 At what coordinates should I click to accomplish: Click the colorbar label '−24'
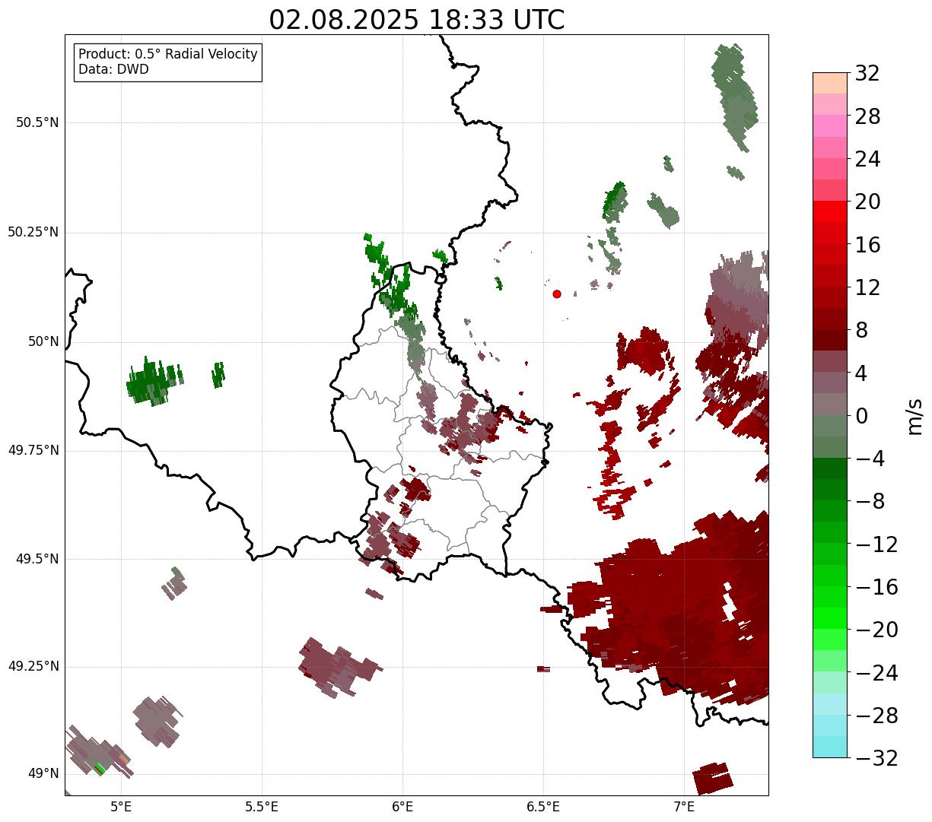[x=876, y=673]
